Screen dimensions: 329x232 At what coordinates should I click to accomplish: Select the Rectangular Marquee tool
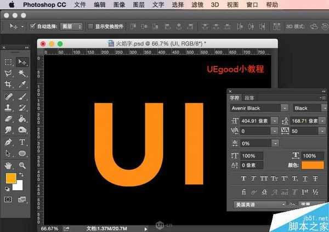[x=8, y=62]
